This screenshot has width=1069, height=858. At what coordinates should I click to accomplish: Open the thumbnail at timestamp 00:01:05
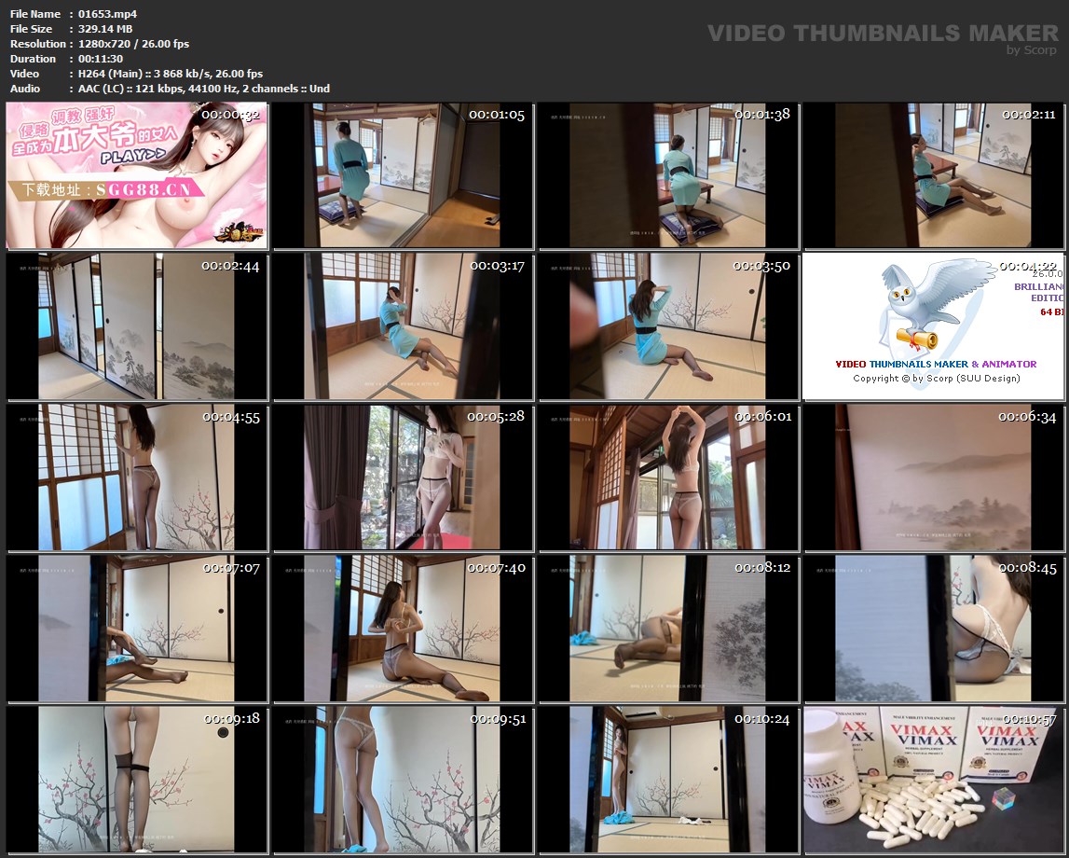[x=403, y=175]
